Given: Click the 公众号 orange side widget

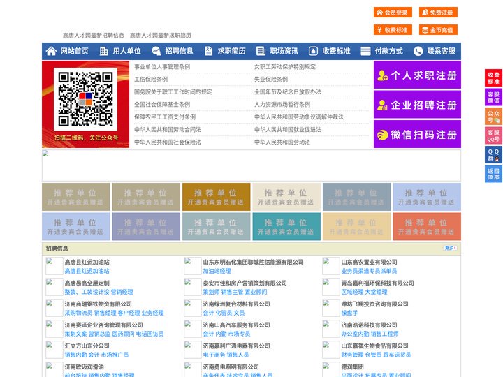Looking at the screenshot, I should 493,117.
